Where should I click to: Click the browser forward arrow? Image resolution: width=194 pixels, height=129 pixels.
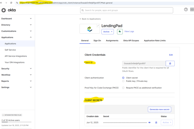pos(6,3)
